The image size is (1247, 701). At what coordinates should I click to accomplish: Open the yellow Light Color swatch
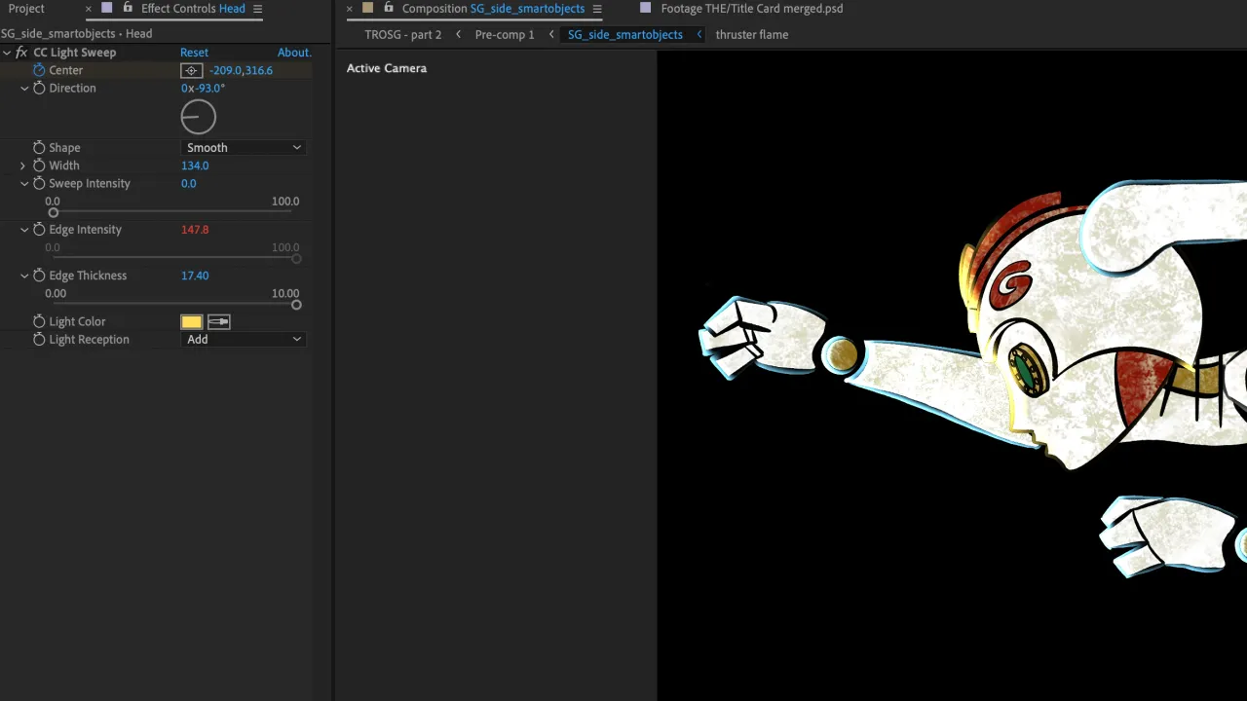pyautogui.click(x=191, y=321)
